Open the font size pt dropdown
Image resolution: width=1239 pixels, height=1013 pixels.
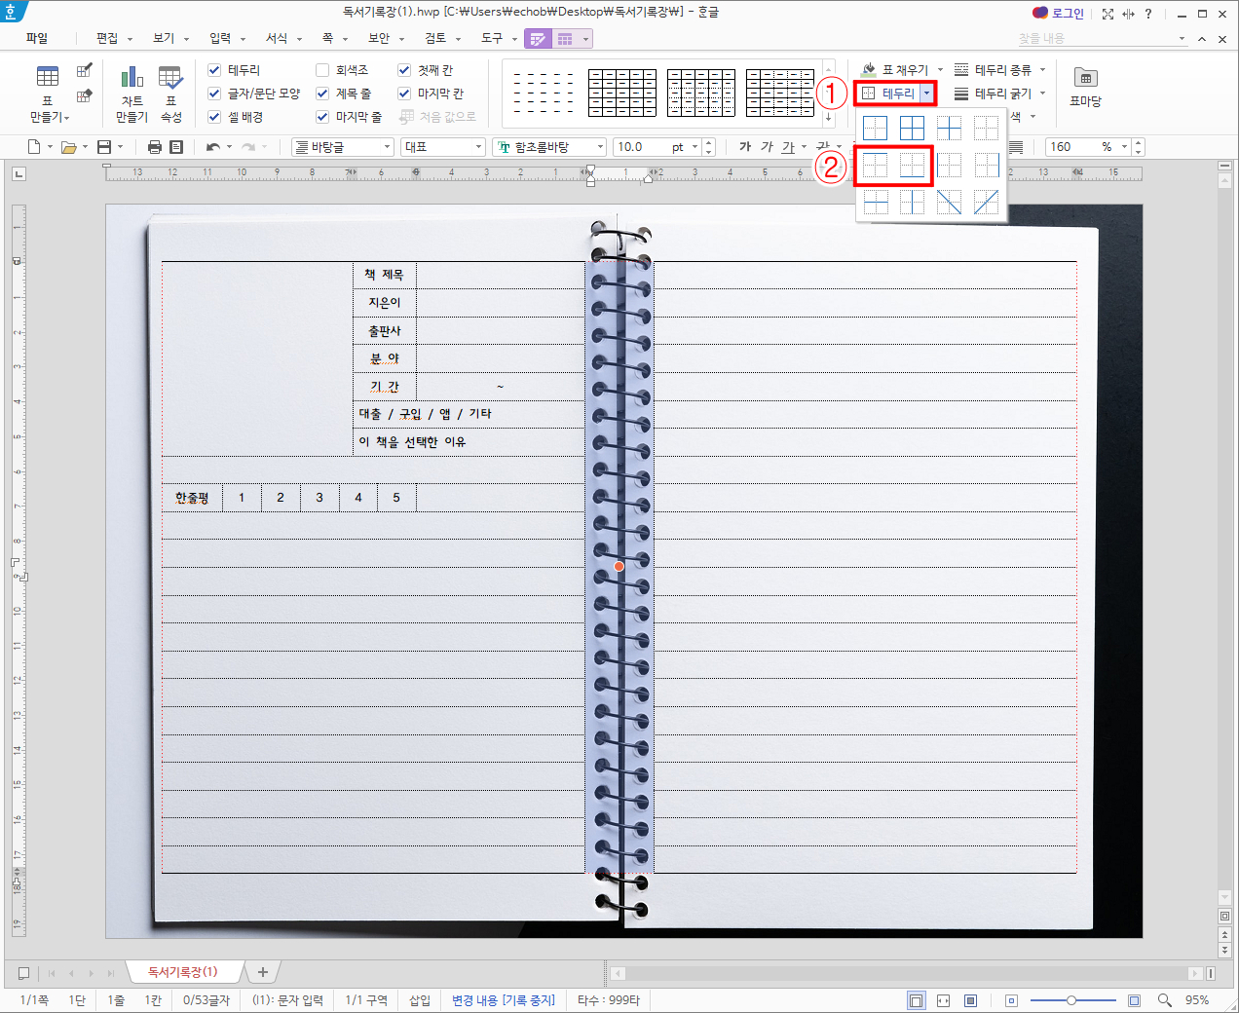tap(695, 147)
